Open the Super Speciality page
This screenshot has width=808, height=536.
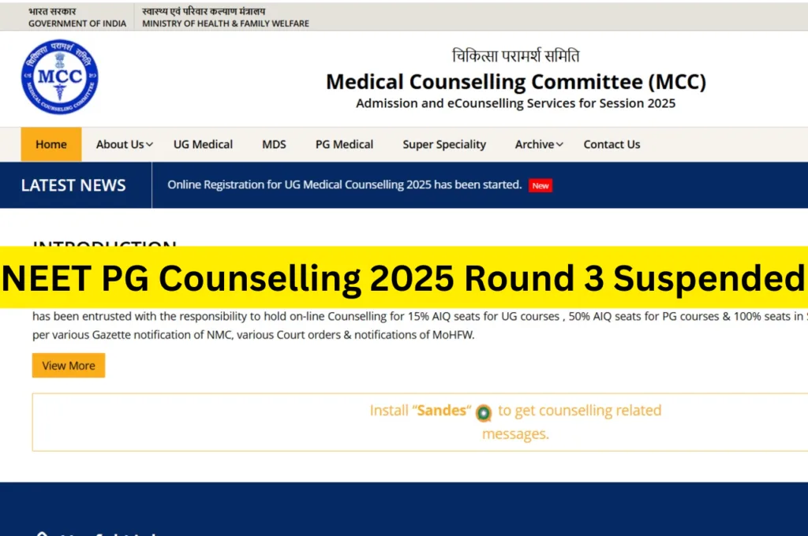(x=444, y=144)
